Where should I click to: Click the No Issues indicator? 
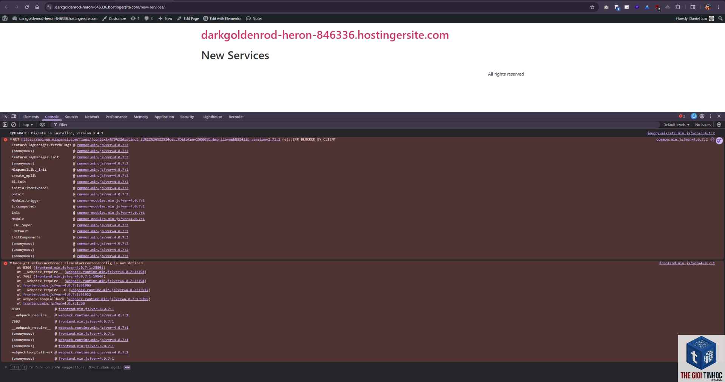click(x=703, y=125)
